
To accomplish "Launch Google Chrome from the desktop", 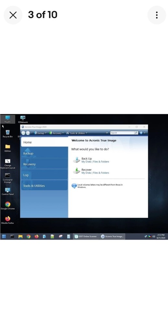I will tap(8, 206).
